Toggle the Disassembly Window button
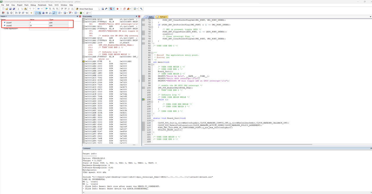This screenshot has width=372, height=194. tap(40, 13)
